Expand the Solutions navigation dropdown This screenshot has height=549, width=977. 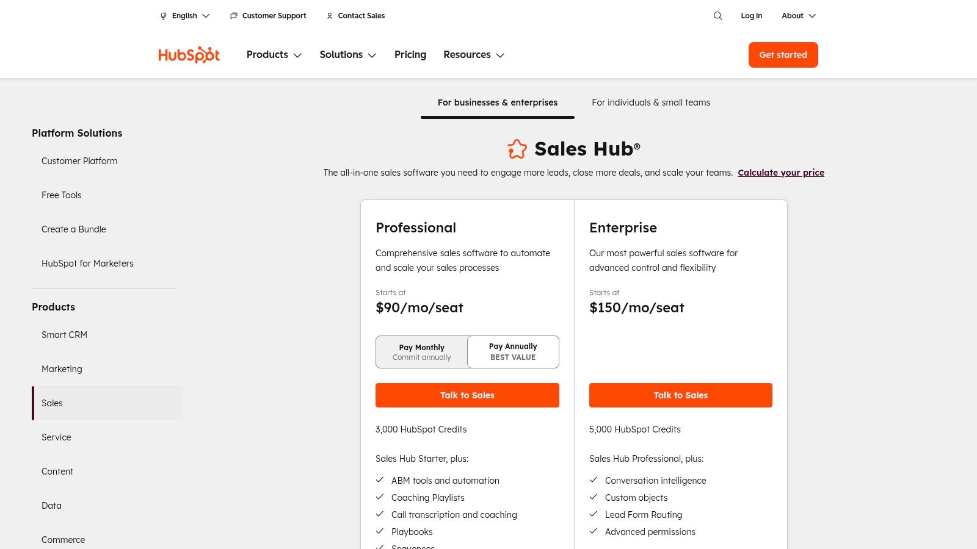tap(347, 55)
